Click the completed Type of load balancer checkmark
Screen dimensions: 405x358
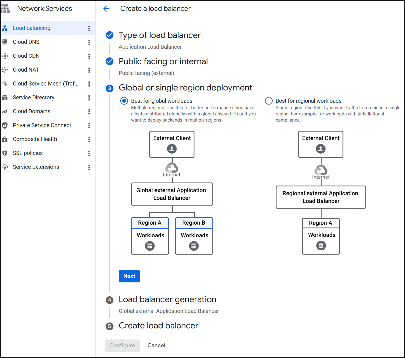[109, 35]
